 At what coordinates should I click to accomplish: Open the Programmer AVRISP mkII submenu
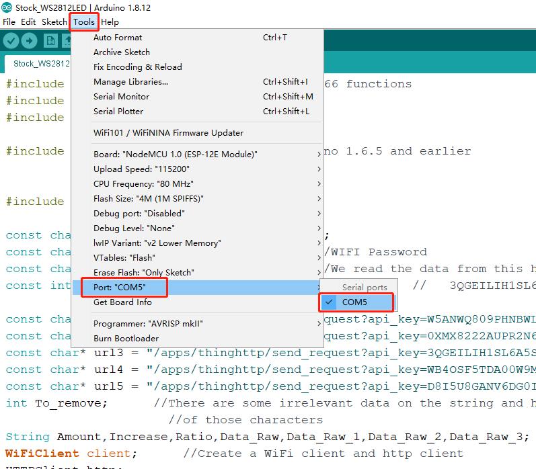tap(148, 324)
